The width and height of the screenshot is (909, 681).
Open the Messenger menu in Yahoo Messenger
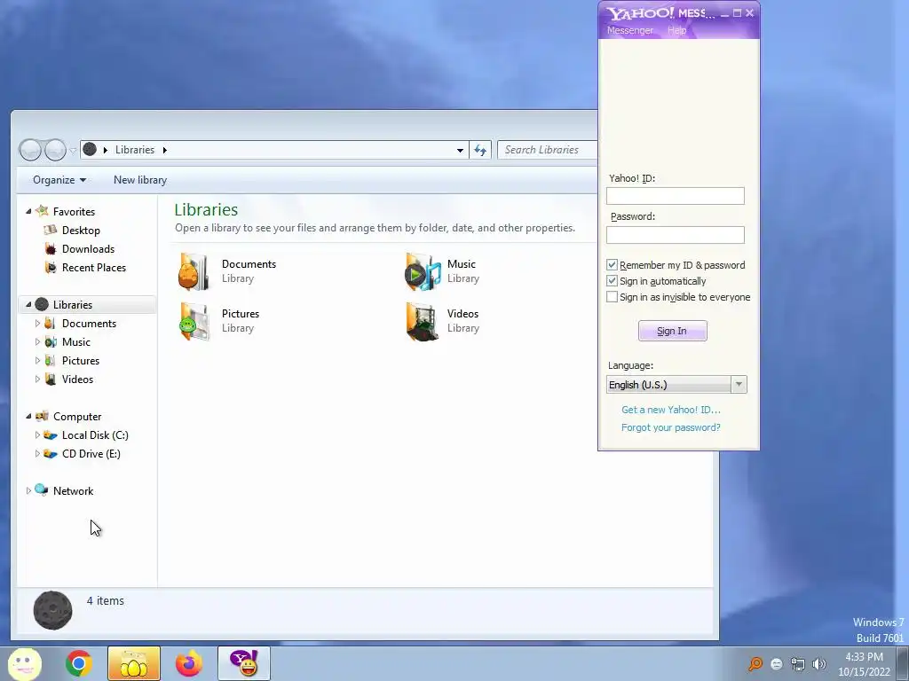pos(630,30)
